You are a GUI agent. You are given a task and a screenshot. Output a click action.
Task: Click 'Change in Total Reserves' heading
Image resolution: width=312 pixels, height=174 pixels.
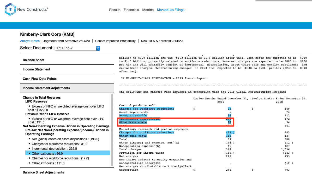41,98
